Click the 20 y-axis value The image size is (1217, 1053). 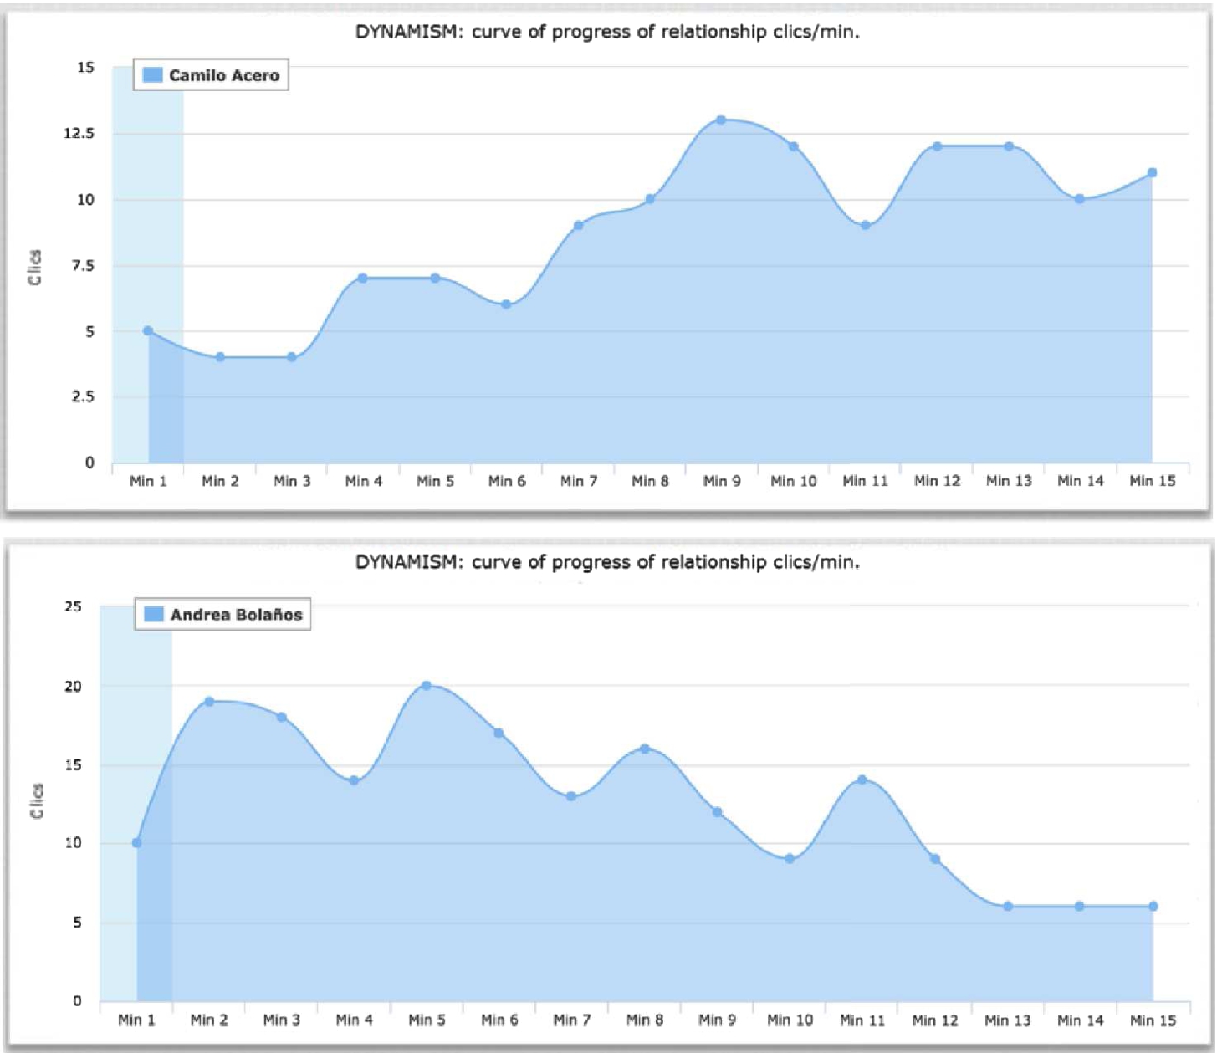[74, 686]
